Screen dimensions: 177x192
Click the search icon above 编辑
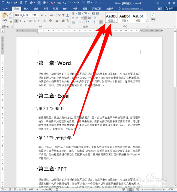coord(153,15)
